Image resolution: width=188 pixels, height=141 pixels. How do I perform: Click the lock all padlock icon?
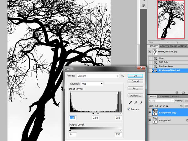point(167,106)
